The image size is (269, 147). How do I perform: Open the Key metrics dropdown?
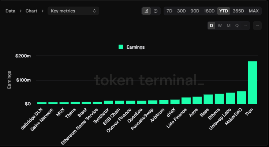pos(73,11)
